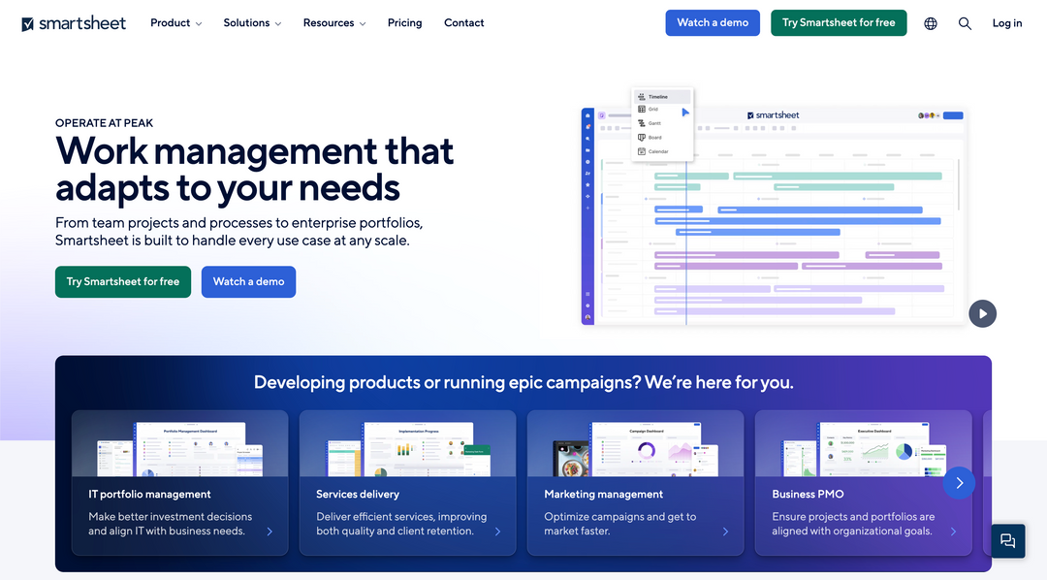Open the language globe icon

click(x=930, y=23)
